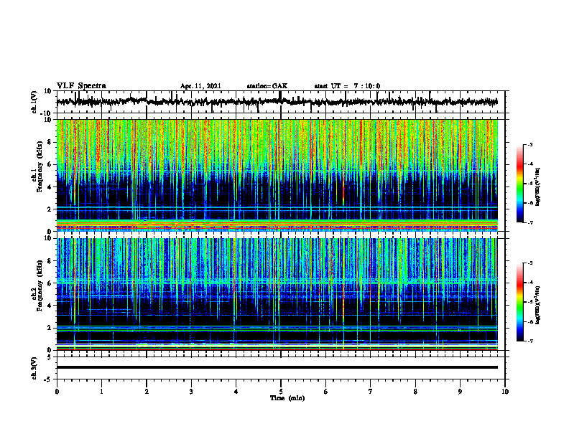This screenshot has width=569, height=439.
Task: Click the "8" tick on ch.1 frequency axis
Action: coord(50,142)
